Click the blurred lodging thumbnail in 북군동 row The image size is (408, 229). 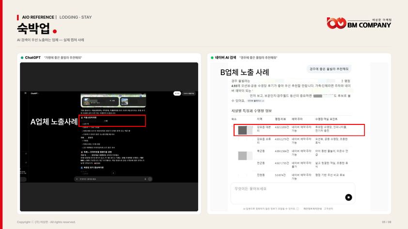click(x=245, y=156)
